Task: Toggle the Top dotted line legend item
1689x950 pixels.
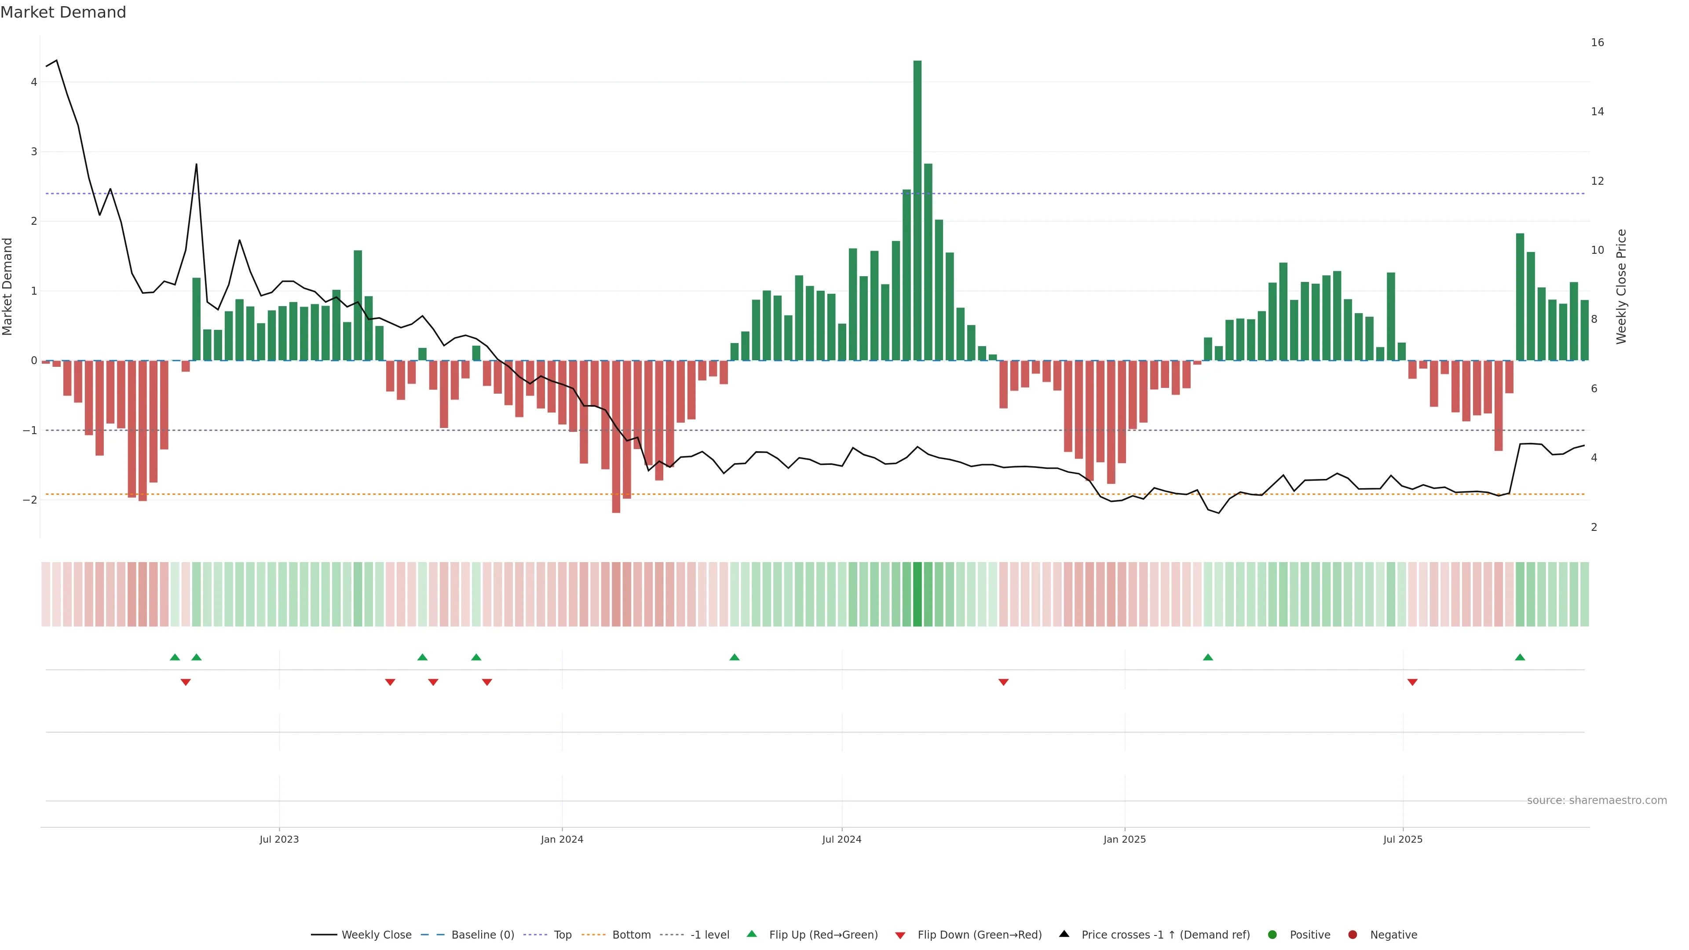Action: coord(562,935)
